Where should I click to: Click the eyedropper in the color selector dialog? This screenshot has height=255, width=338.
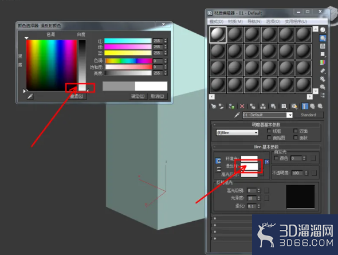30,96
